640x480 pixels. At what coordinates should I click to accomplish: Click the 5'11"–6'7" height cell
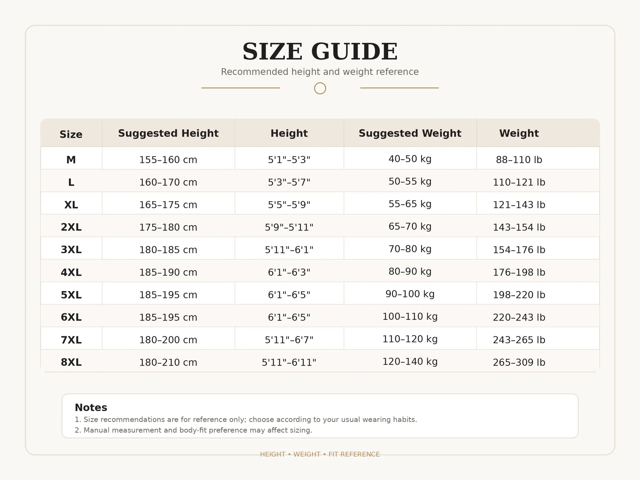[289, 340]
